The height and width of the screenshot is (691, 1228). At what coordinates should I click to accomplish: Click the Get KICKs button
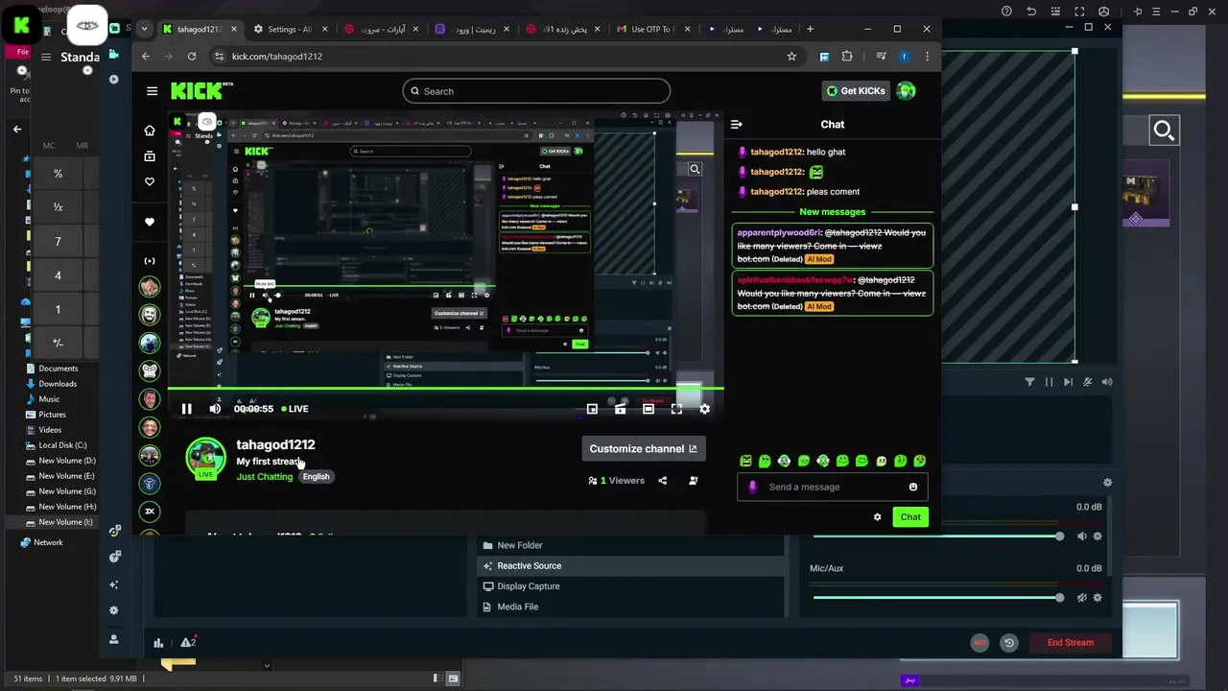856,91
